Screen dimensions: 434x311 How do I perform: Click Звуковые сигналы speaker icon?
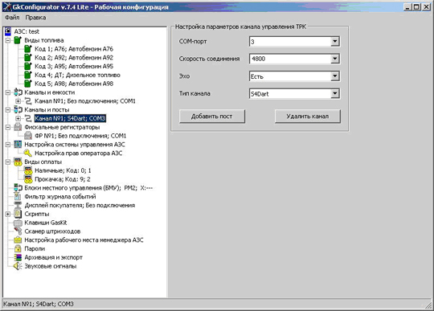point(18,266)
